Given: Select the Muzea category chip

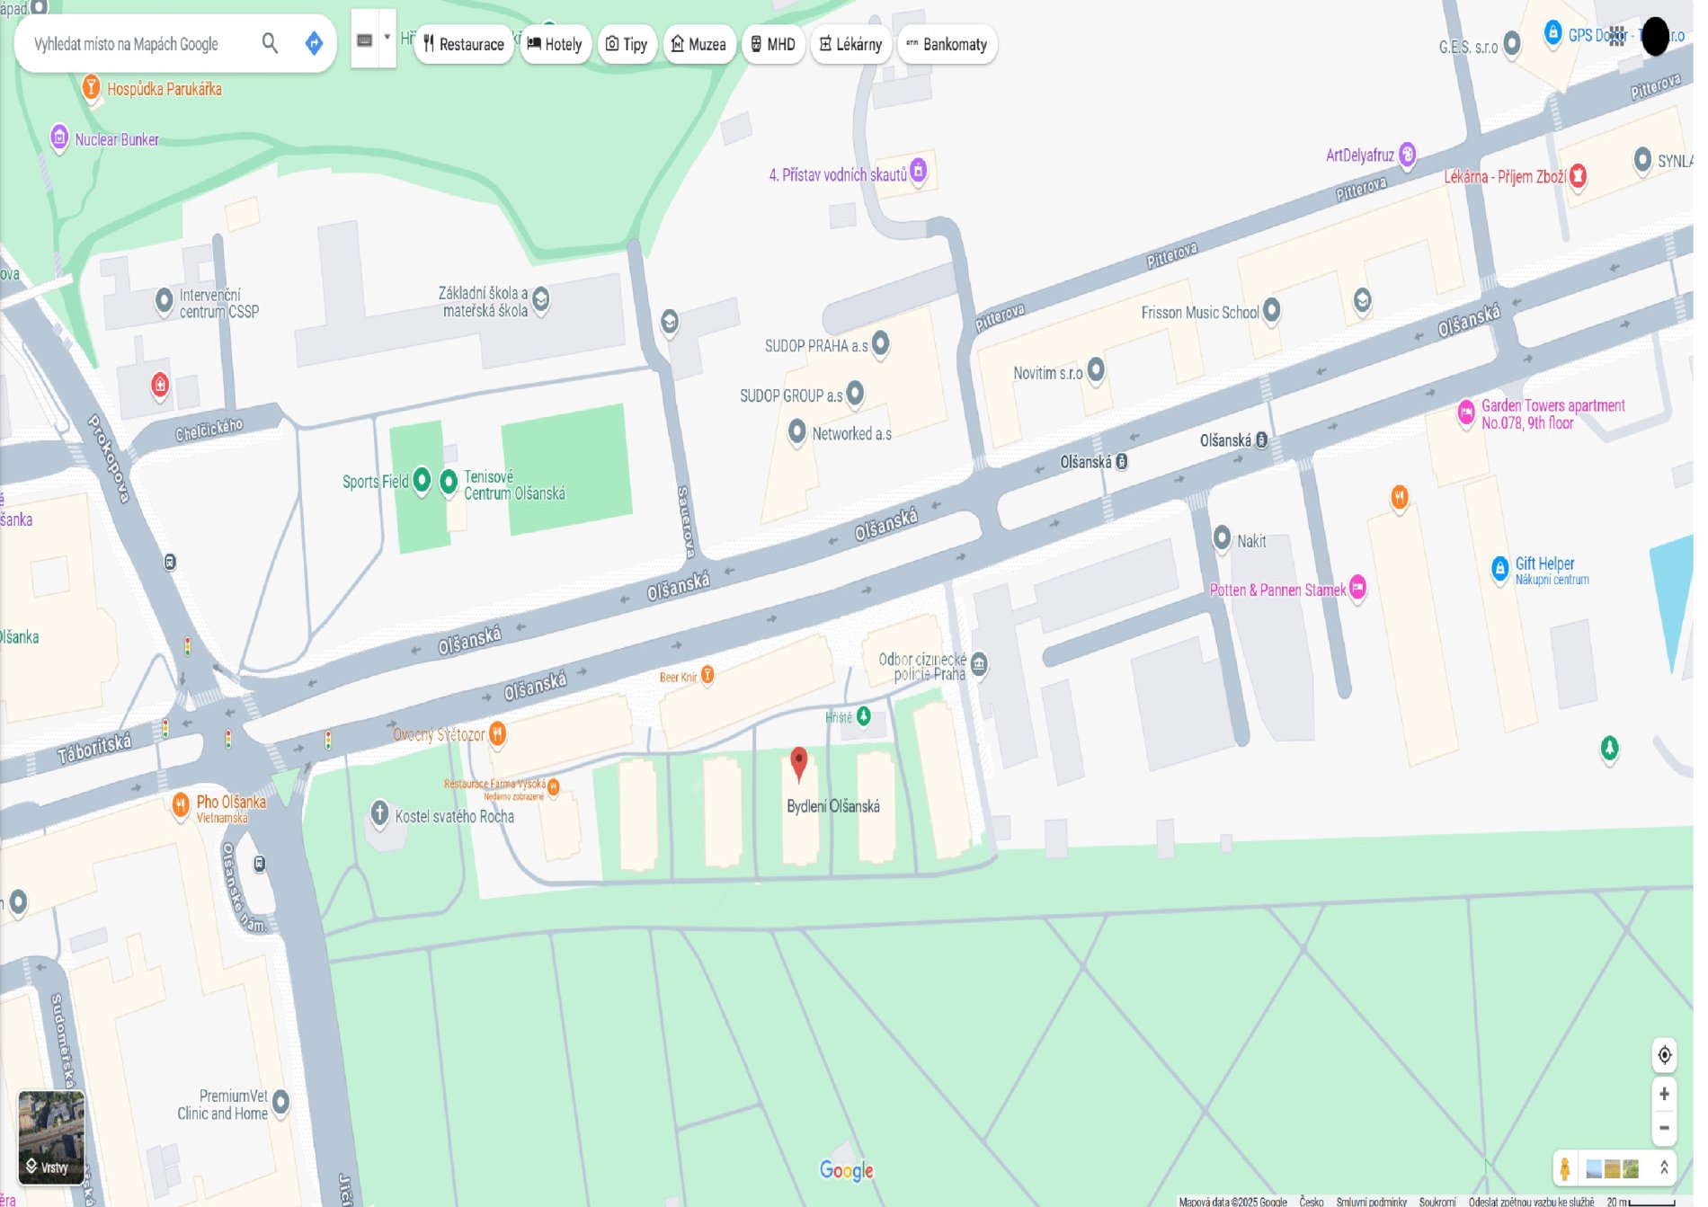Looking at the screenshot, I should 699,44.
